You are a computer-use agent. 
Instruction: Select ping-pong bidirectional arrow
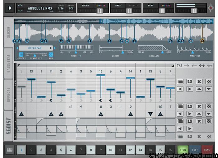tap(202, 66)
